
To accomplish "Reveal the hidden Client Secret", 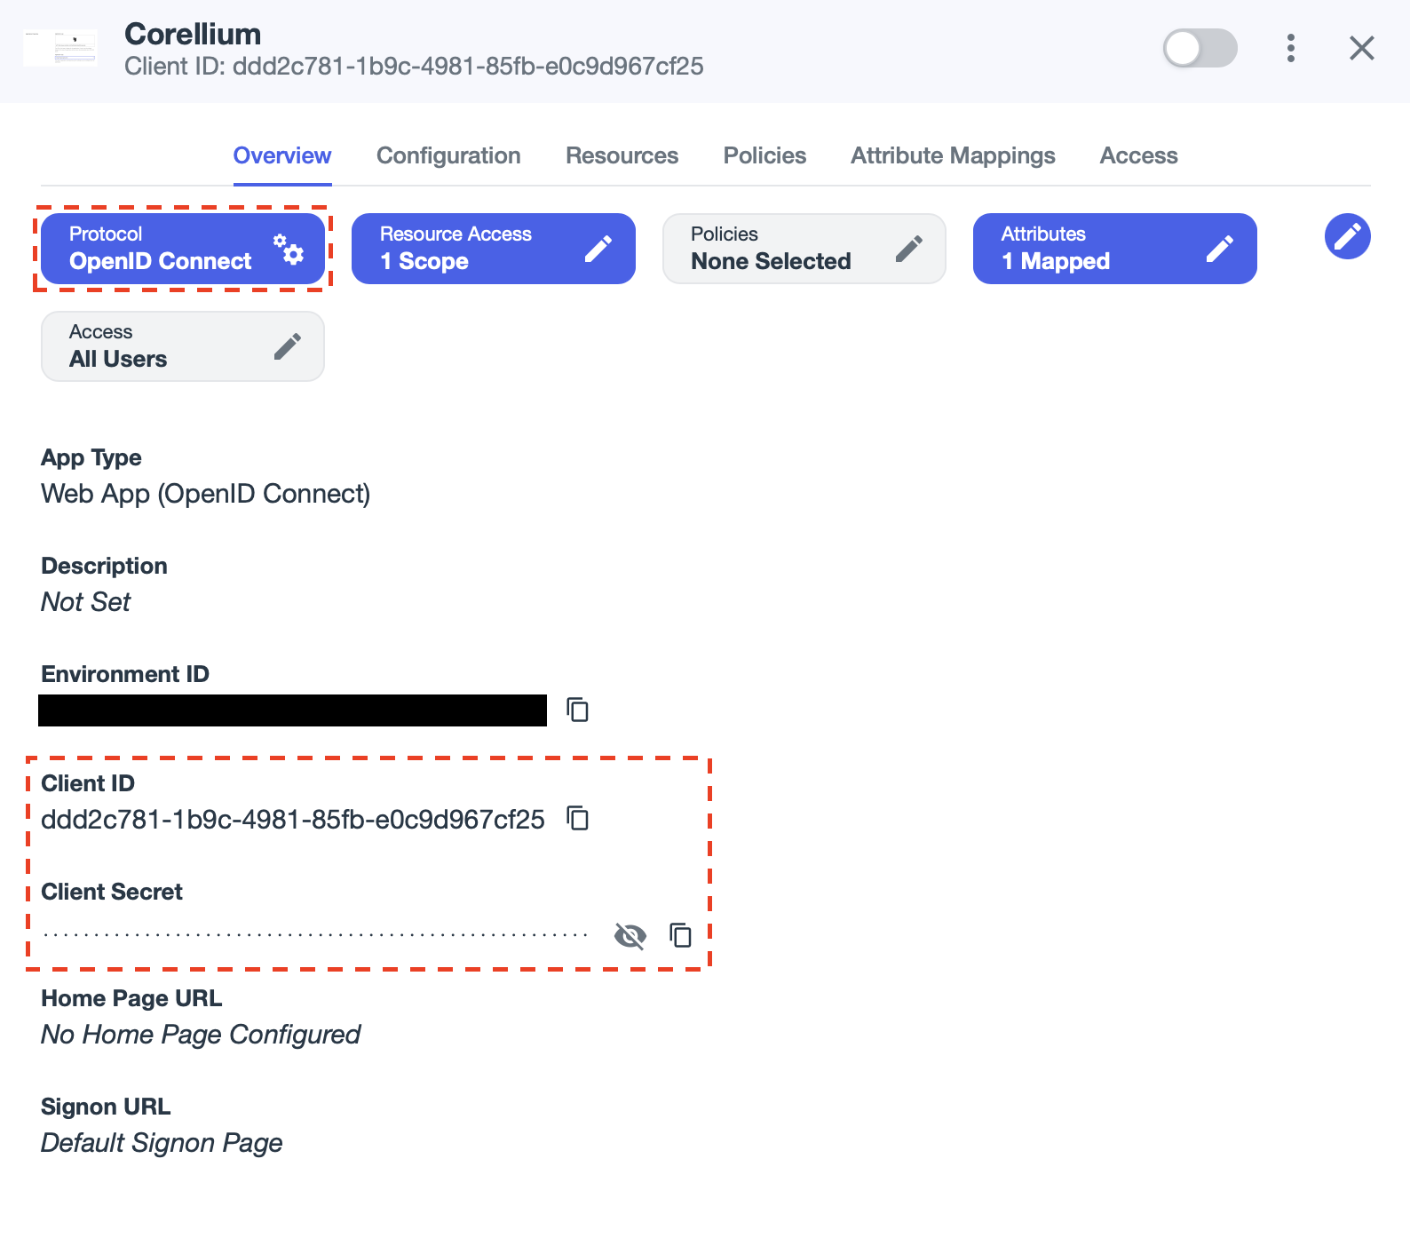I will click(x=630, y=935).
